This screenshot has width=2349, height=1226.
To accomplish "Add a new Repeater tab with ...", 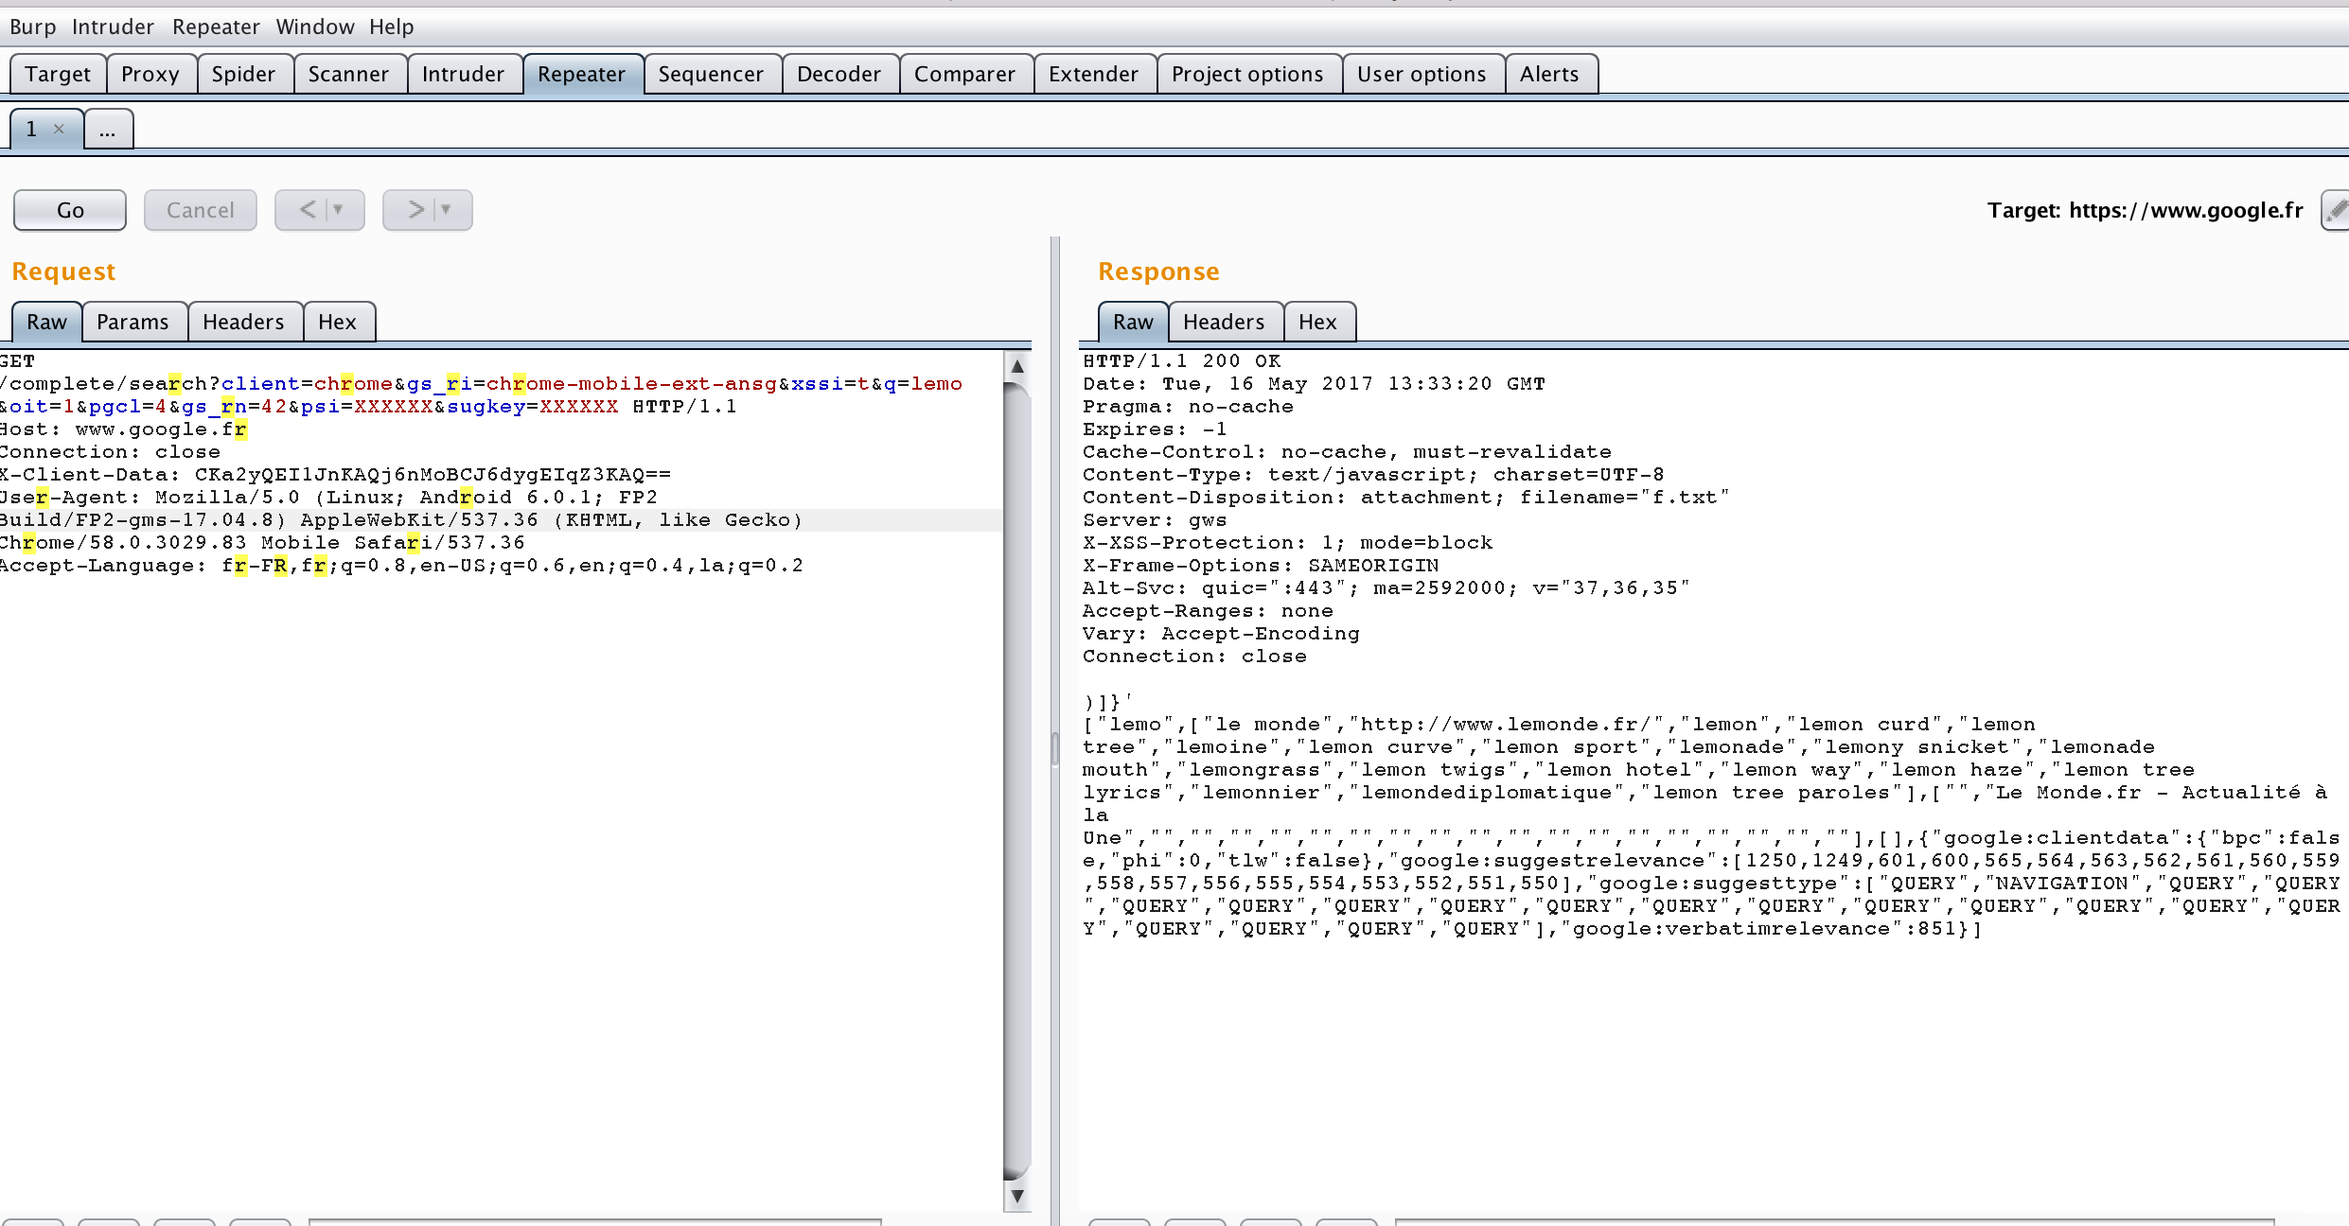I will (x=108, y=129).
